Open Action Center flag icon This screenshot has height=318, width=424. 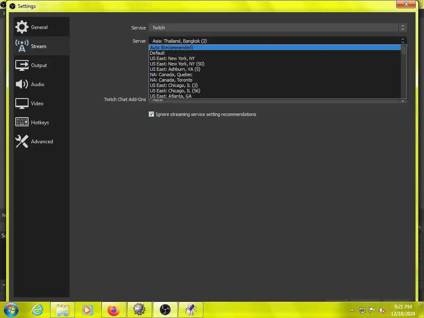[x=372, y=310]
